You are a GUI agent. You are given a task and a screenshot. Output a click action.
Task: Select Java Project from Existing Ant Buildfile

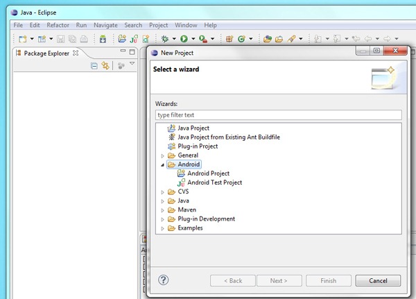coord(229,137)
